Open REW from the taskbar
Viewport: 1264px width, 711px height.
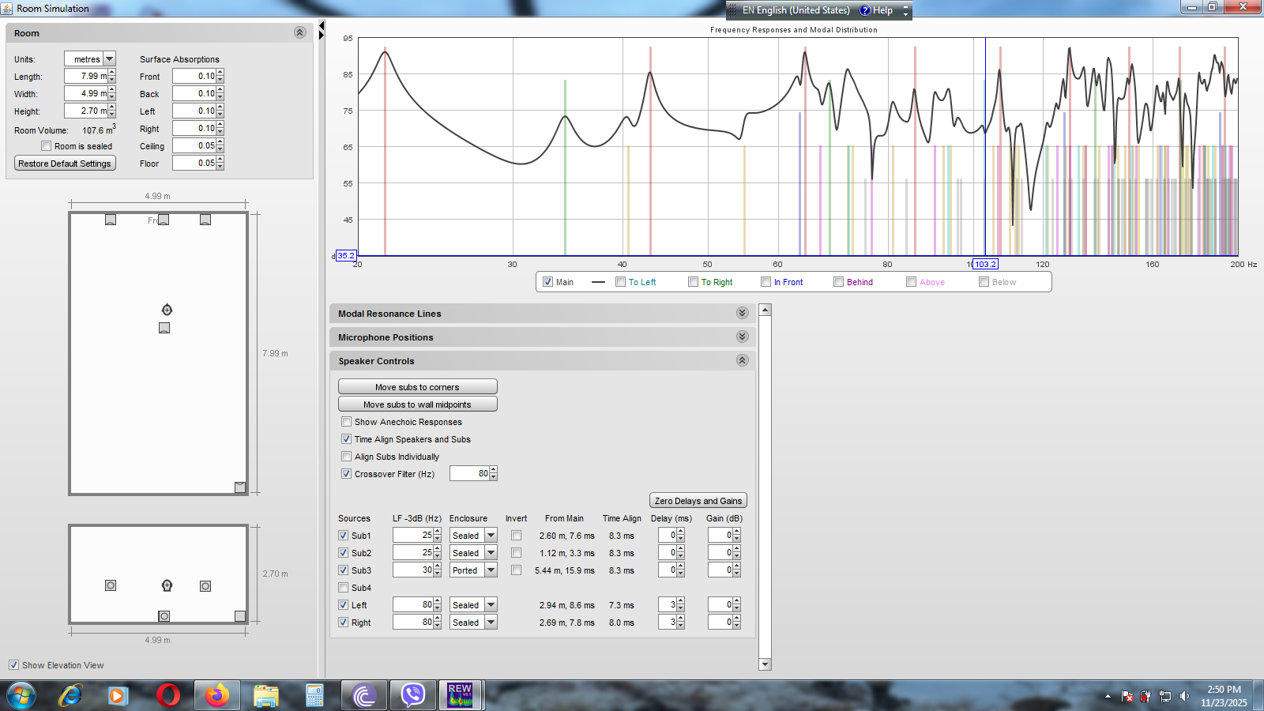(x=460, y=695)
